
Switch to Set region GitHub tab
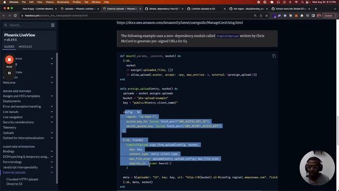pyautogui.click(x=248, y=9)
